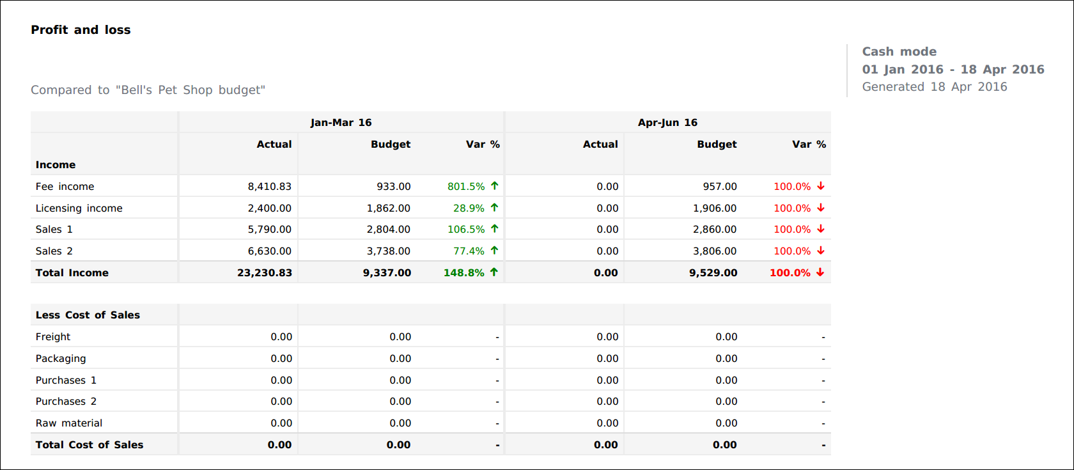Select the Raw material row label

(x=69, y=423)
